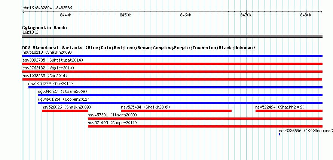Click the chr16:8432804..8482586 region label
Screen dimensions: 333x160
(47, 8)
